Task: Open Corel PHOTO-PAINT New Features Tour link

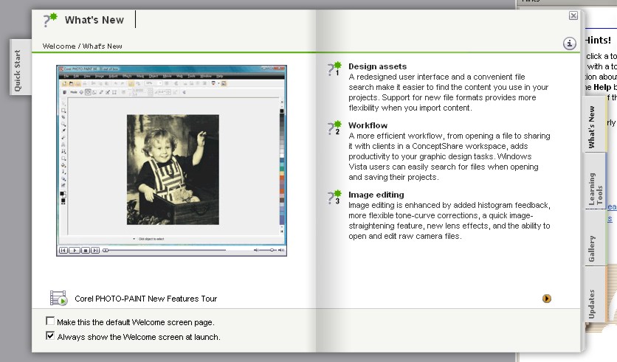Action: (x=146, y=299)
